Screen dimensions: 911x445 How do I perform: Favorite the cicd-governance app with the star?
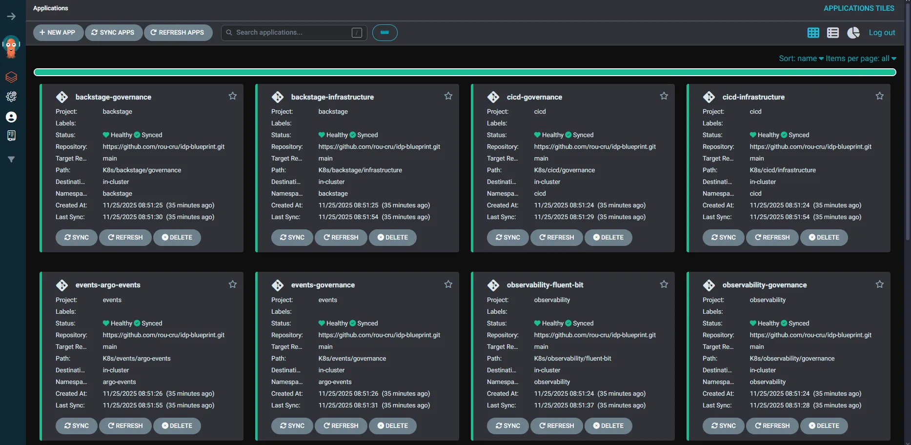(664, 96)
